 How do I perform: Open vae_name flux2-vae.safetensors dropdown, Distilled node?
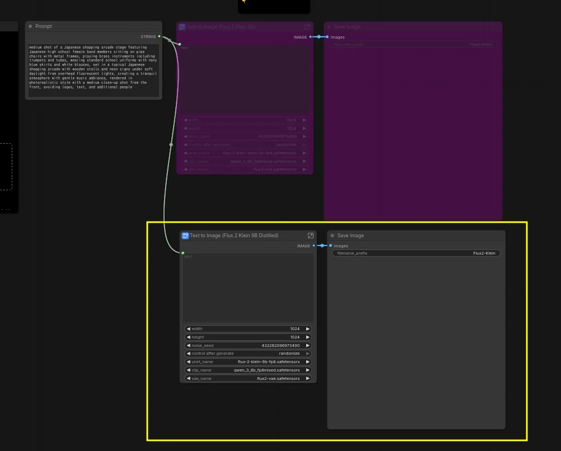[248, 378]
